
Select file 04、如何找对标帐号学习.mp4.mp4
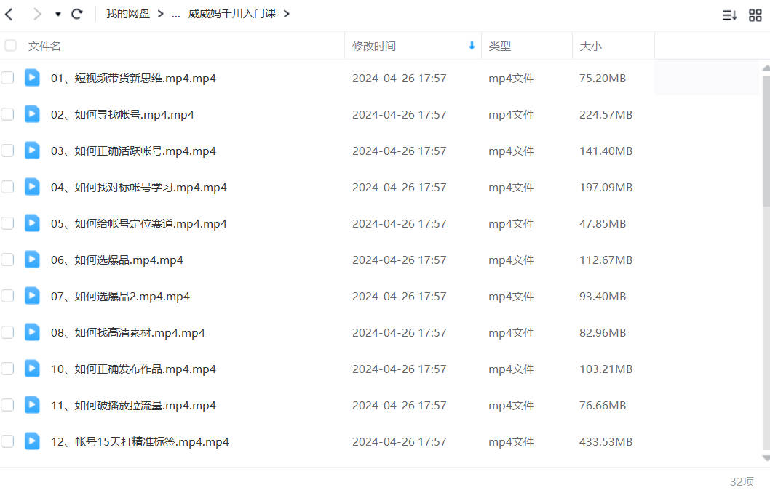[x=139, y=187]
